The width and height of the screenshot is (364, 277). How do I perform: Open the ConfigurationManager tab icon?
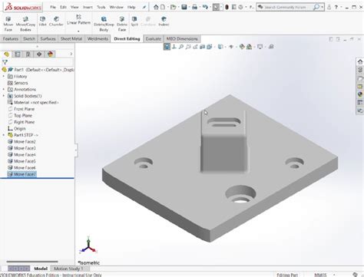tap(28, 54)
